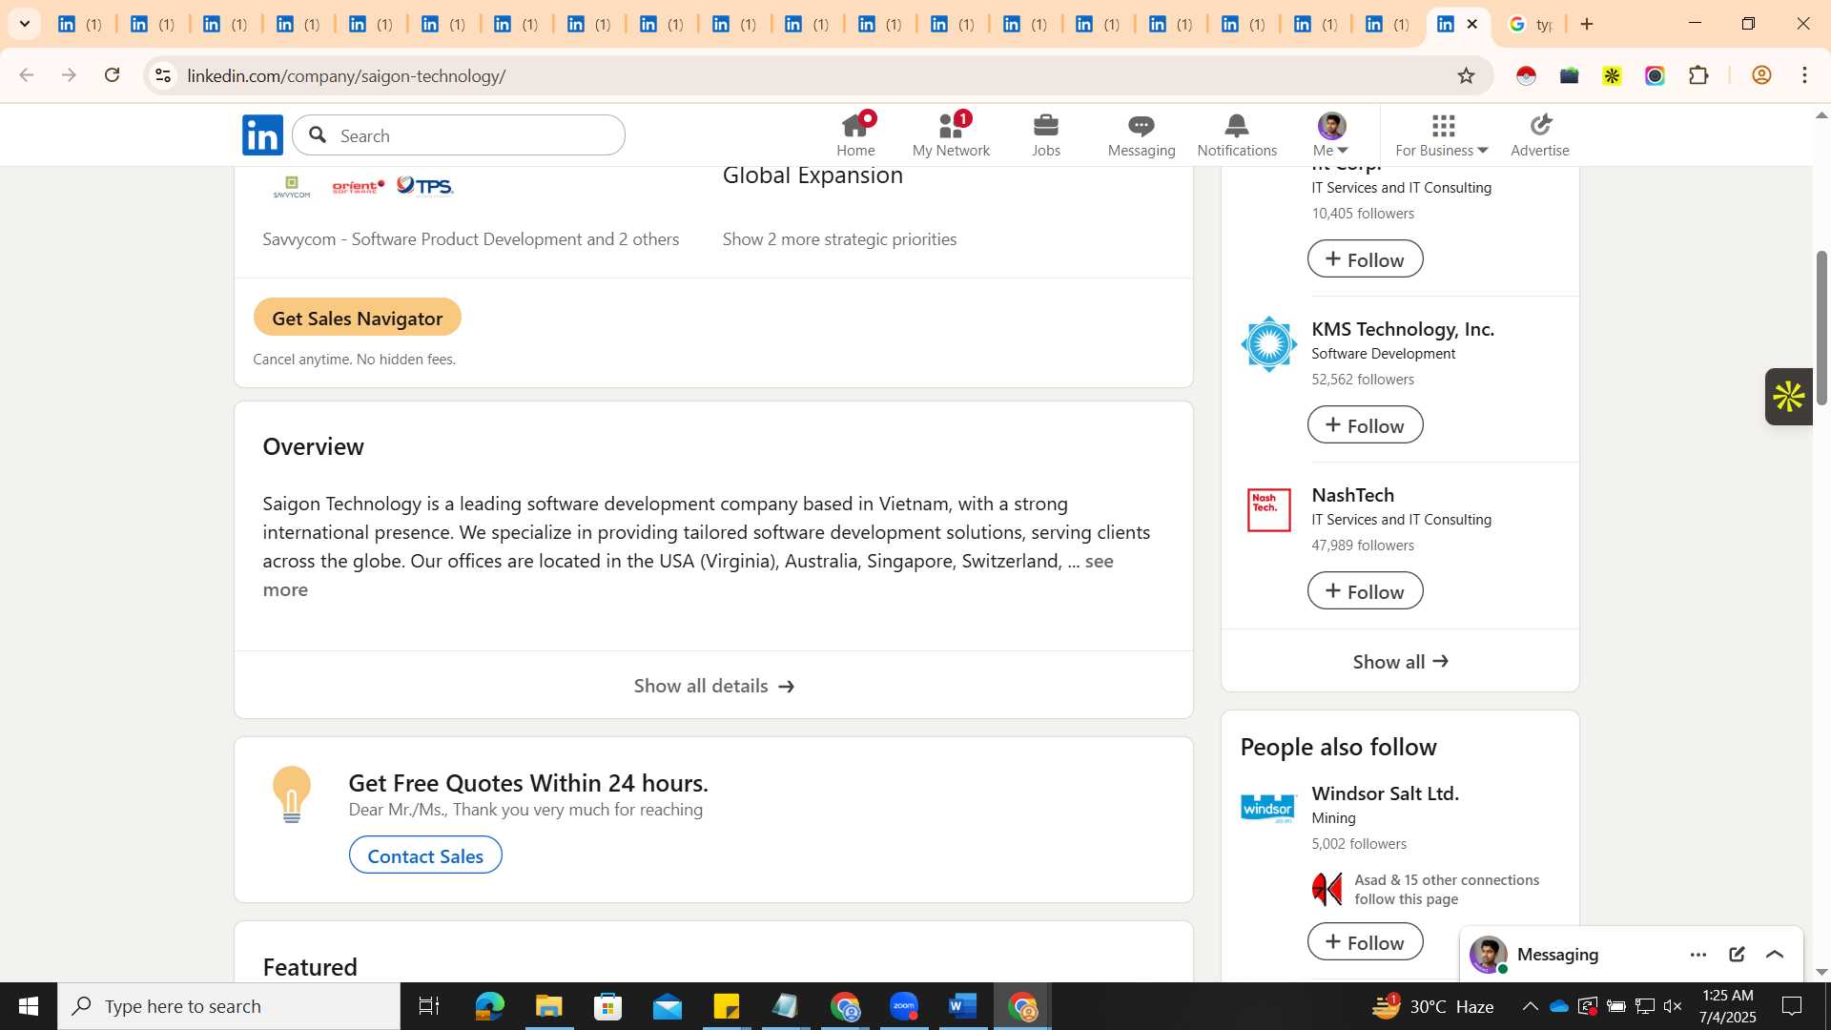This screenshot has height=1030, width=1831.
Task: Switch to the first LinkedIn tab
Action: [x=79, y=24]
